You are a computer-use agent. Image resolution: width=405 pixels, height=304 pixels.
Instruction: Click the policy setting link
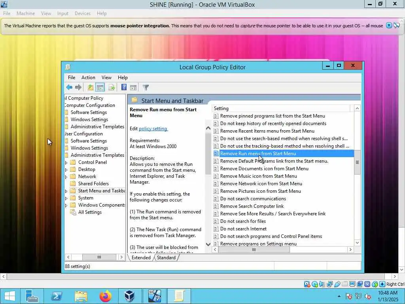tap(153, 129)
